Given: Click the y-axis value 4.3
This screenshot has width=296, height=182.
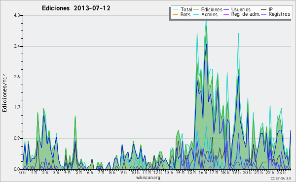Looking at the screenshot, I should tap(17, 15).
